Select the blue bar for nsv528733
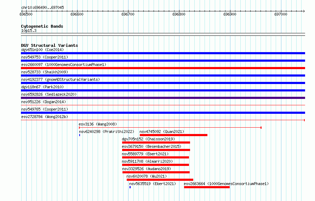The image size is (315, 201). [163, 76]
